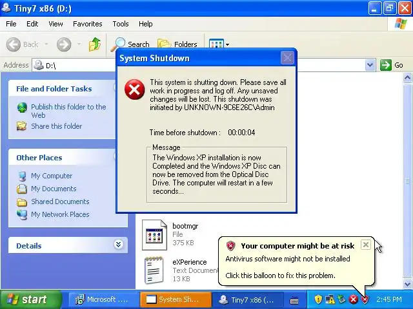The image size is (413, 309).
Task: Switch to the Microsoft taskbar window
Action: (x=104, y=299)
